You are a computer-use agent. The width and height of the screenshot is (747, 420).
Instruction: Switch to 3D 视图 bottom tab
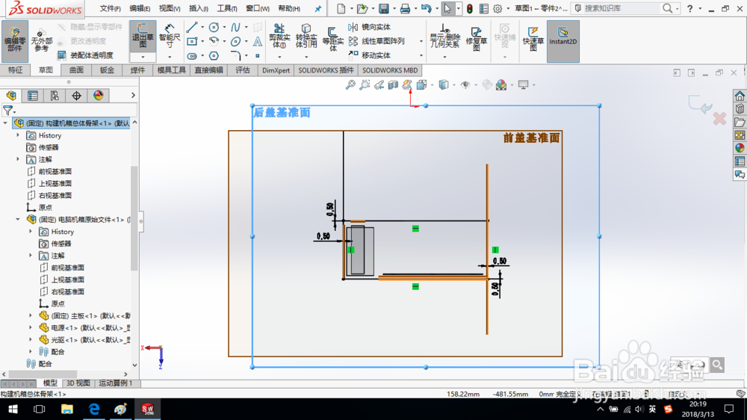click(x=78, y=383)
